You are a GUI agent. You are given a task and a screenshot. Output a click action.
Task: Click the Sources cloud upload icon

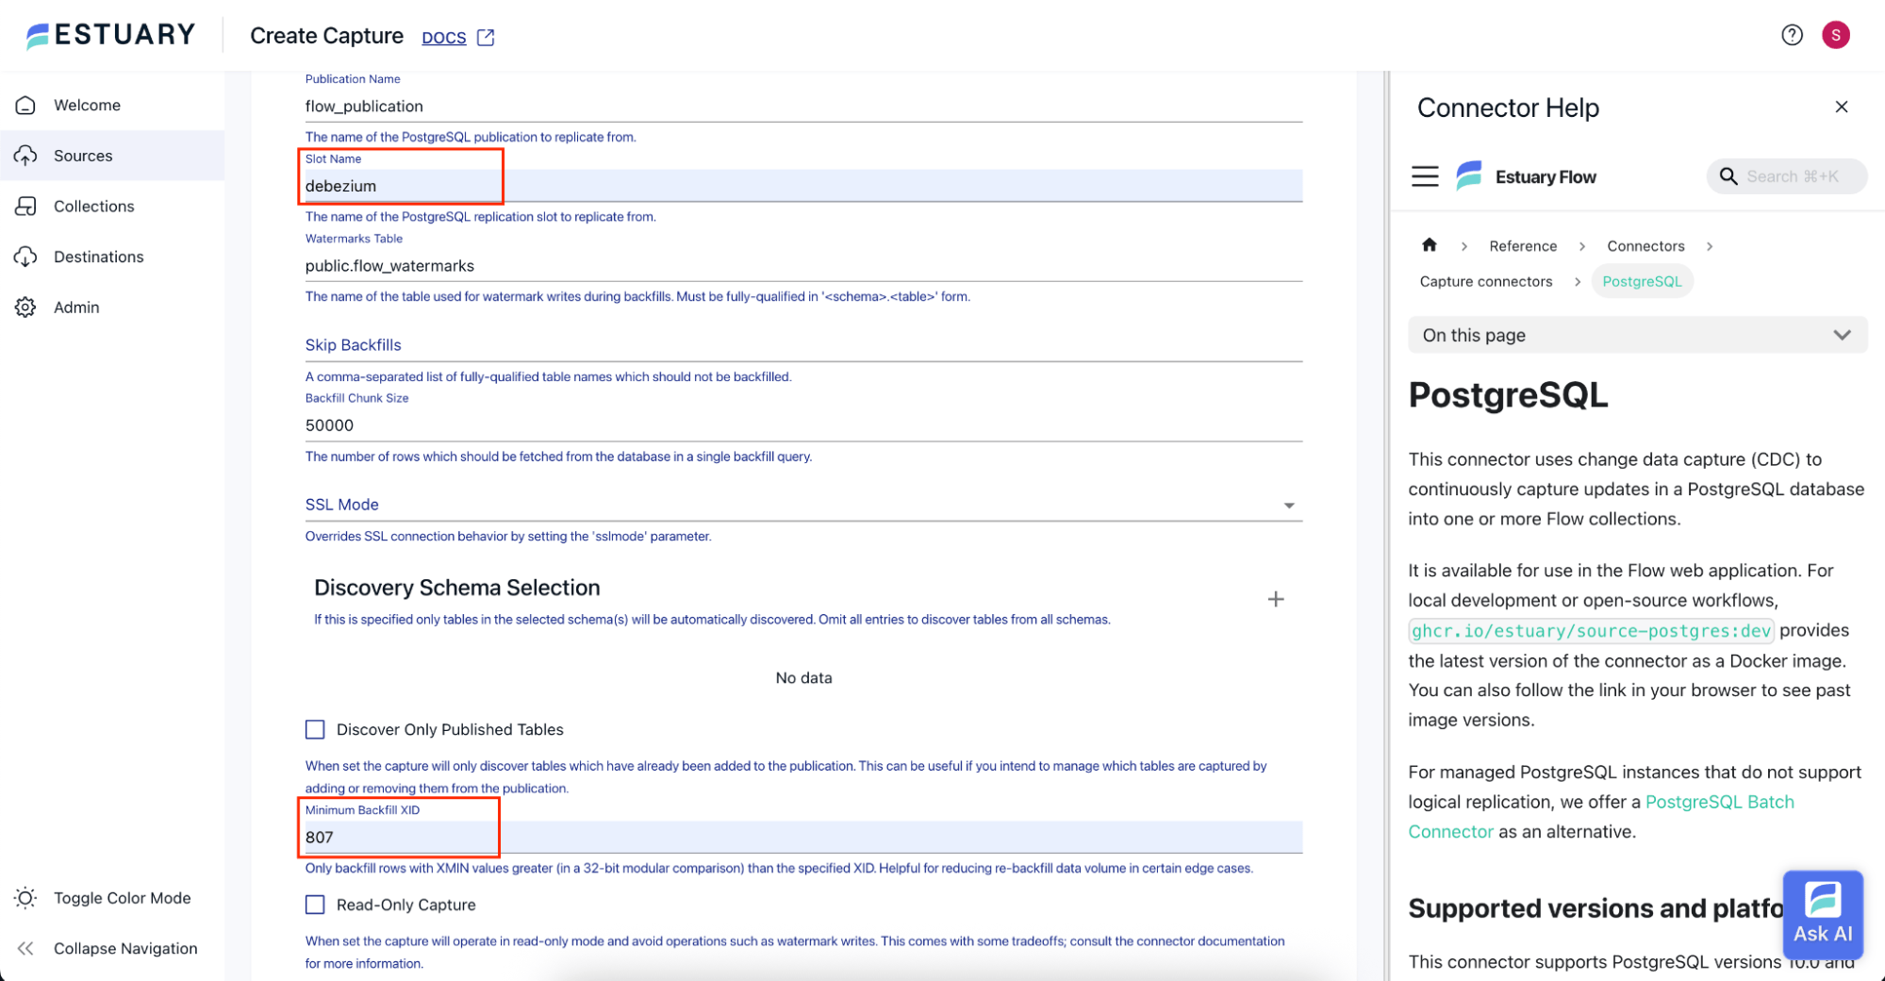click(x=25, y=156)
